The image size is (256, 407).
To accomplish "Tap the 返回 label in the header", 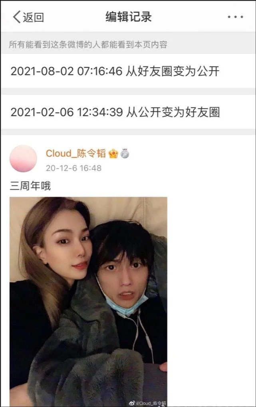I will 33,18.
